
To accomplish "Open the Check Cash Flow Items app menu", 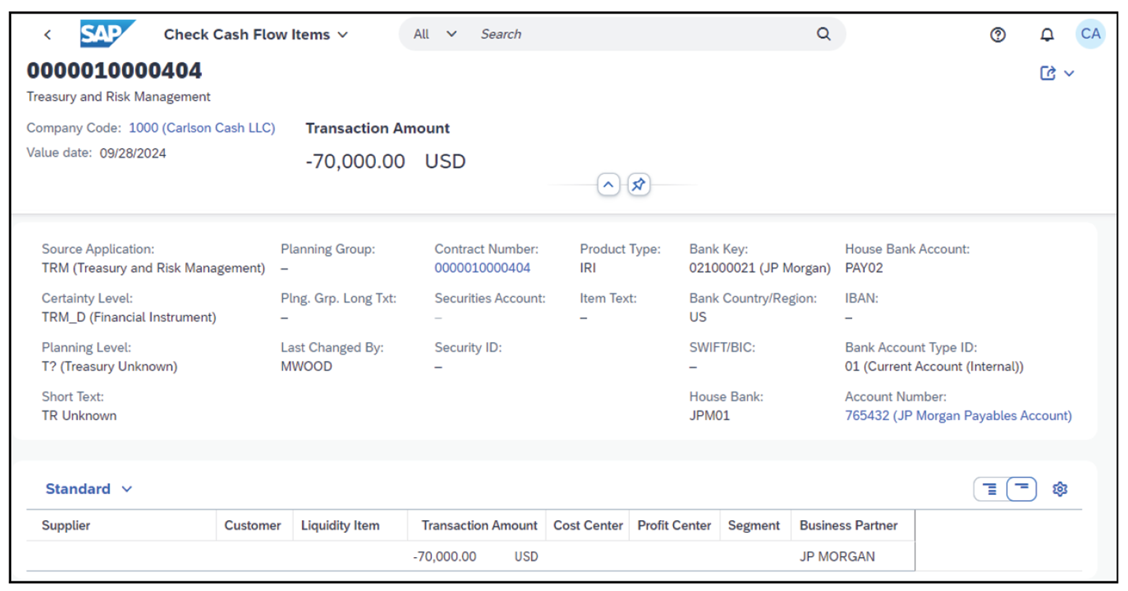I will pyautogui.click(x=342, y=34).
